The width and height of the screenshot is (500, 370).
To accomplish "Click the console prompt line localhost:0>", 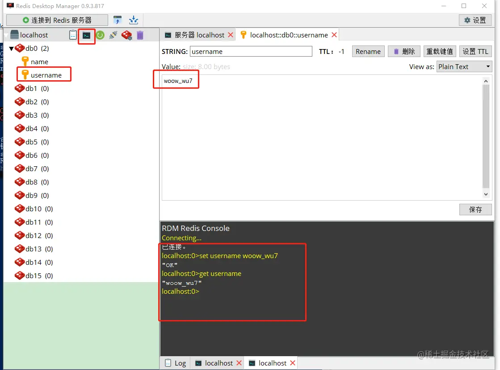I will tap(181, 292).
